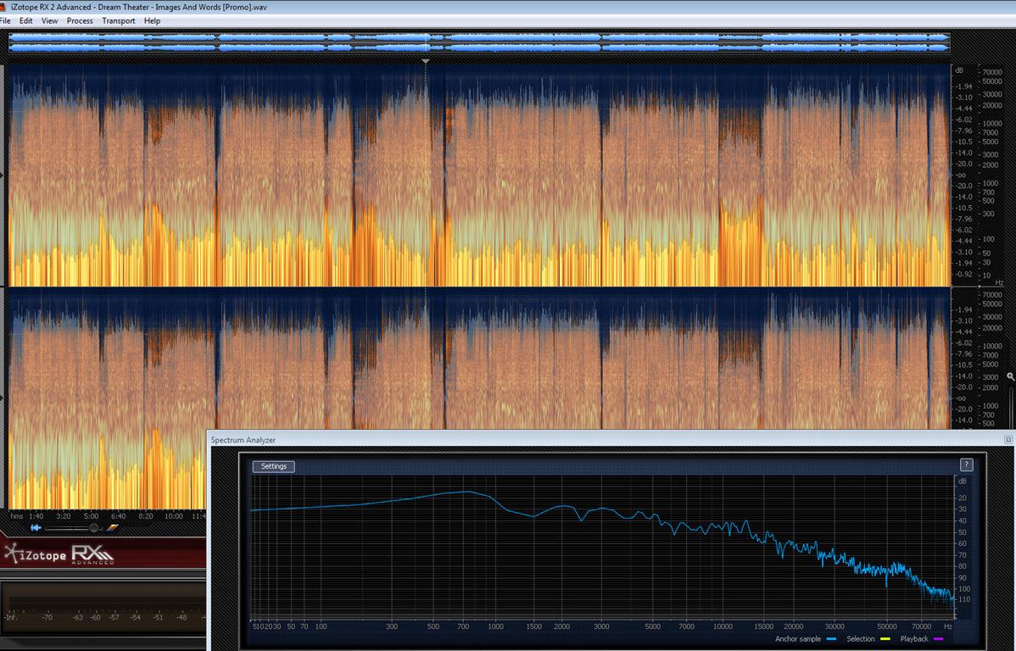1016x651 pixels.
Task: Click the 'Playback' legend label
Action: pos(914,639)
